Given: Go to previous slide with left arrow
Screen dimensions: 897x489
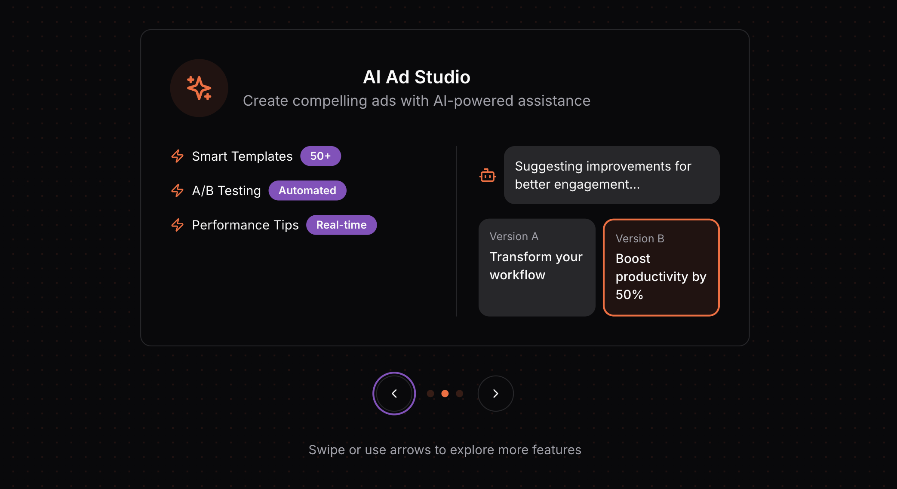Looking at the screenshot, I should click(394, 393).
